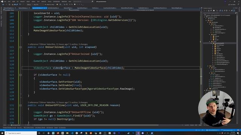Click the Save icon in toolbar
241x135 pixels.
[x=15, y=4]
